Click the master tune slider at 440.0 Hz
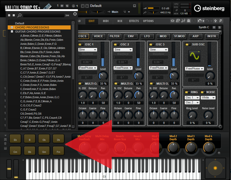This screenshot has width=231, height=180. coord(153,13)
